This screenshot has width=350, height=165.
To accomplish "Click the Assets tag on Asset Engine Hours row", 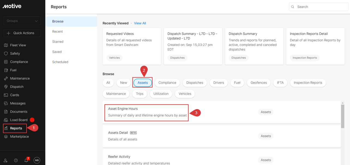I will (x=266, y=112).
